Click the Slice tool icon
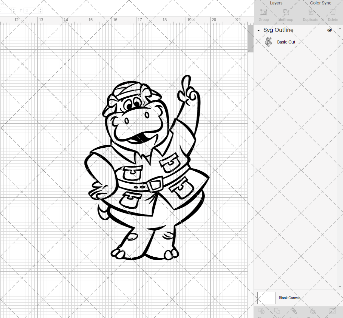The width and height of the screenshot is (343, 318). (x=261, y=311)
